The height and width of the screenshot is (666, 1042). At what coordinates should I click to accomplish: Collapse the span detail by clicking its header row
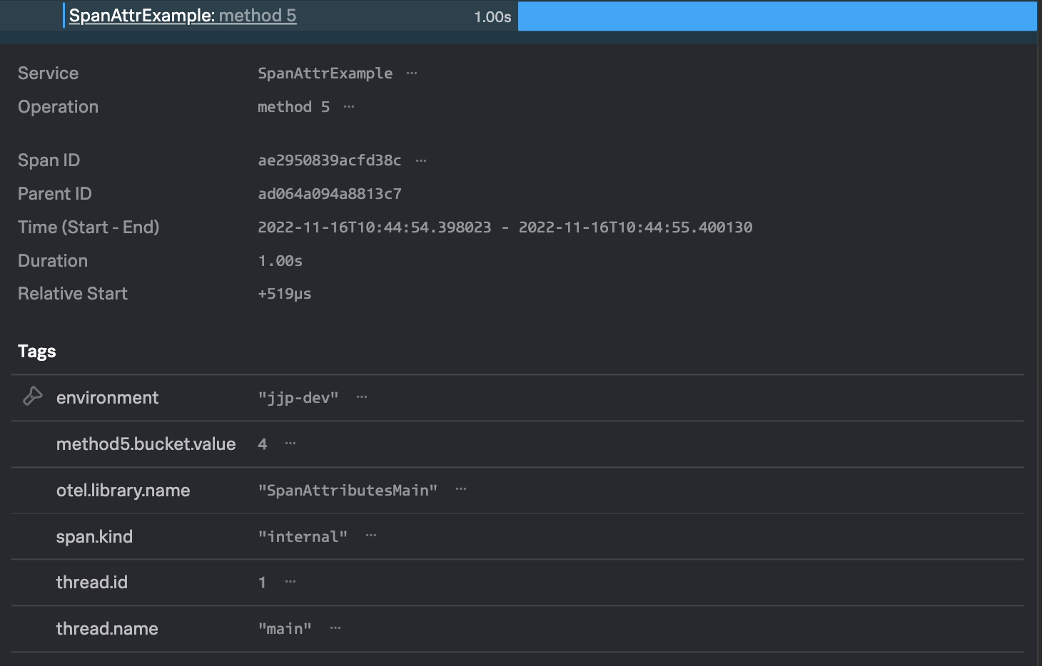pos(285,16)
